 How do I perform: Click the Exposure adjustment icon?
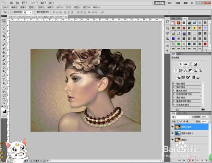(195, 64)
